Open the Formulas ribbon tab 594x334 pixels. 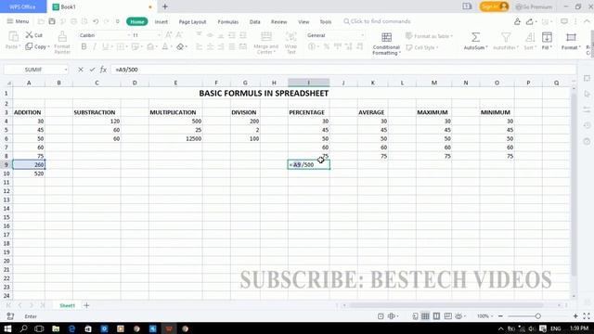(228, 22)
